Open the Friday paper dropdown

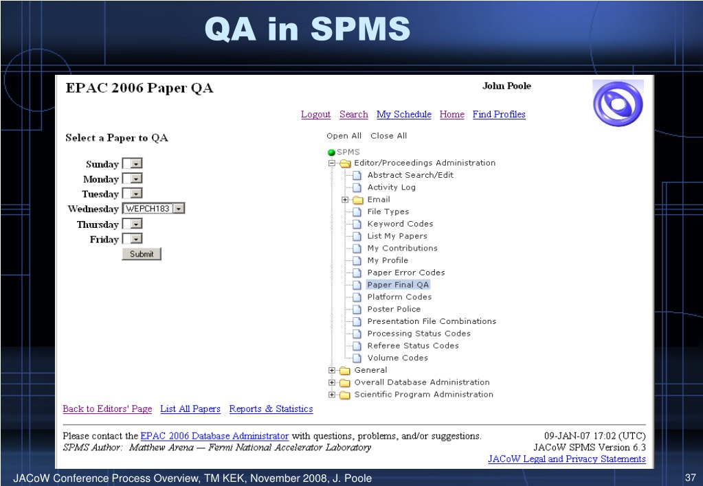(133, 239)
